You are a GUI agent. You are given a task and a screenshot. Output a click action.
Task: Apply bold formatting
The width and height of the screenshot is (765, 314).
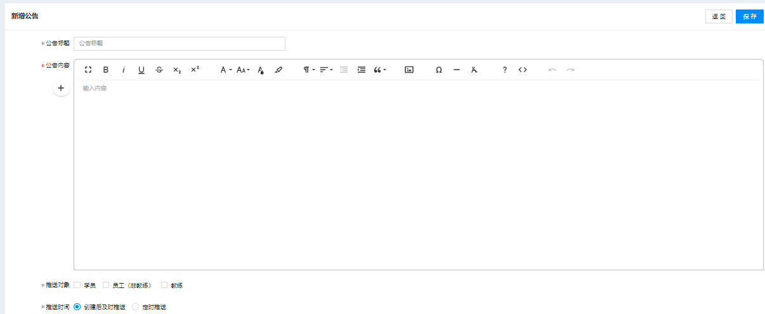(106, 70)
